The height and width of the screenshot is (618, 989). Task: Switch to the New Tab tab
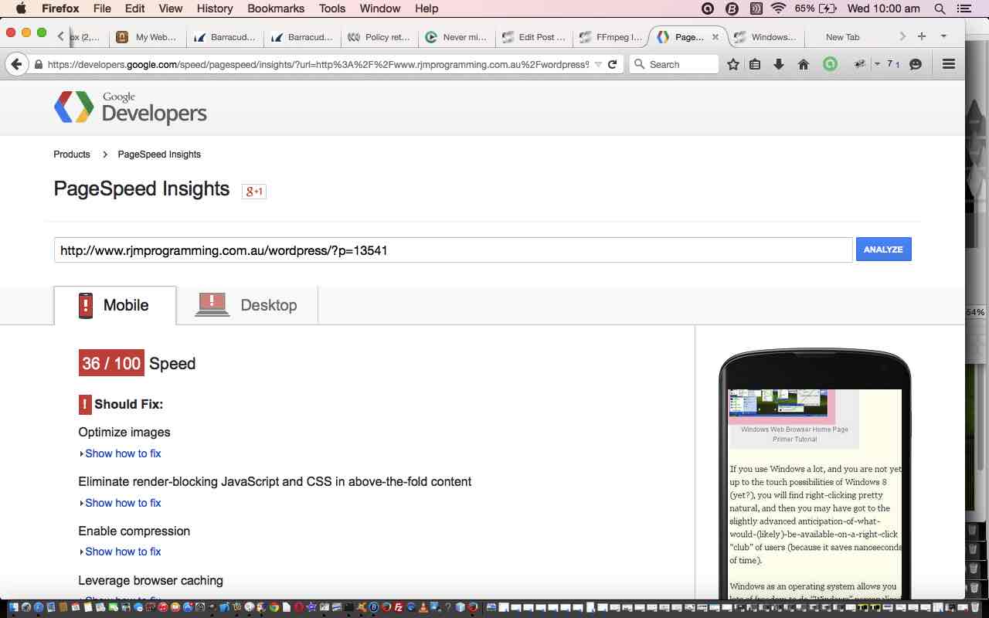842,37
